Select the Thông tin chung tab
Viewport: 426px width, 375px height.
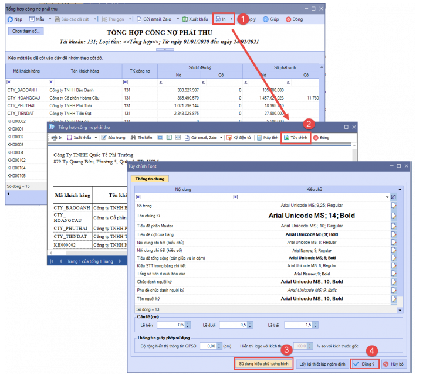[150, 179]
